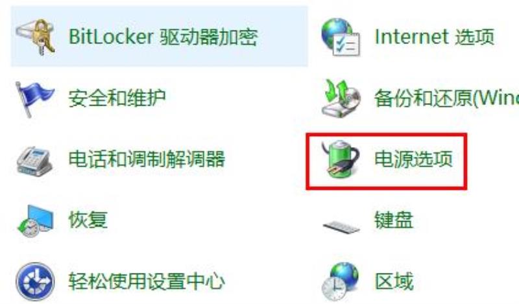Click the BitLocker padlock and keys icon
The image size is (519, 304).
coord(36,37)
